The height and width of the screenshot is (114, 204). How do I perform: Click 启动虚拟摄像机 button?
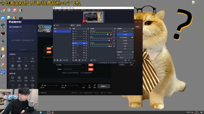point(124,37)
